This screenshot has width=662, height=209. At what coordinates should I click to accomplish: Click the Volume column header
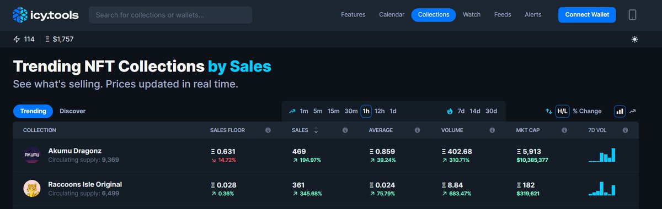[452, 130]
